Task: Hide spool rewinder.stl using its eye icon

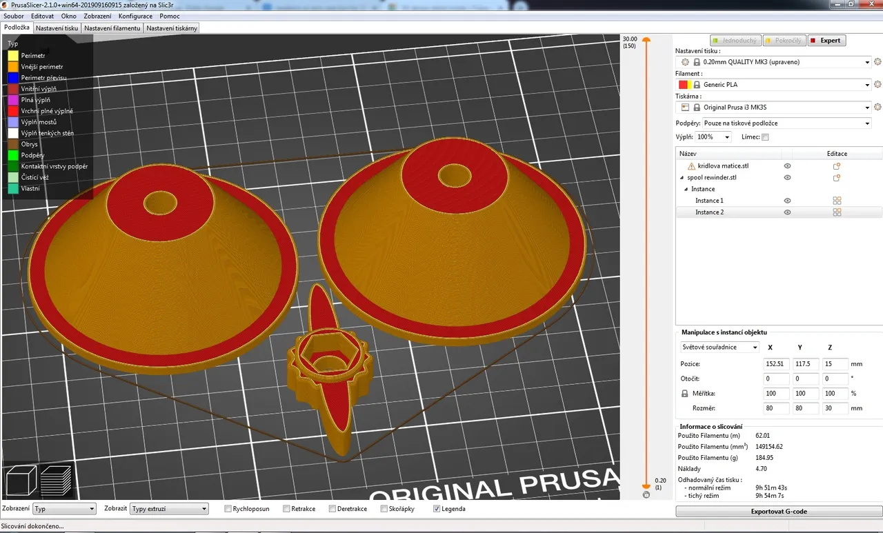Action: click(x=787, y=178)
